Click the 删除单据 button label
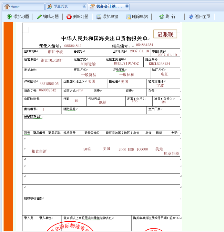This screenshot has width=224, height=232. coord(140,16)
